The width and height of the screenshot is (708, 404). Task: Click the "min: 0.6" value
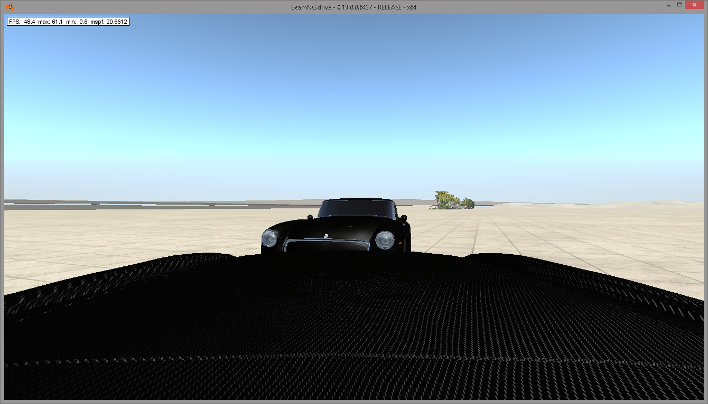point(77,22)
